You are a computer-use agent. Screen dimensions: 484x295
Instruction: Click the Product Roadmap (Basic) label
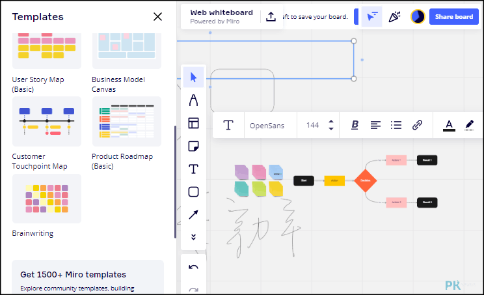[122, 162]
